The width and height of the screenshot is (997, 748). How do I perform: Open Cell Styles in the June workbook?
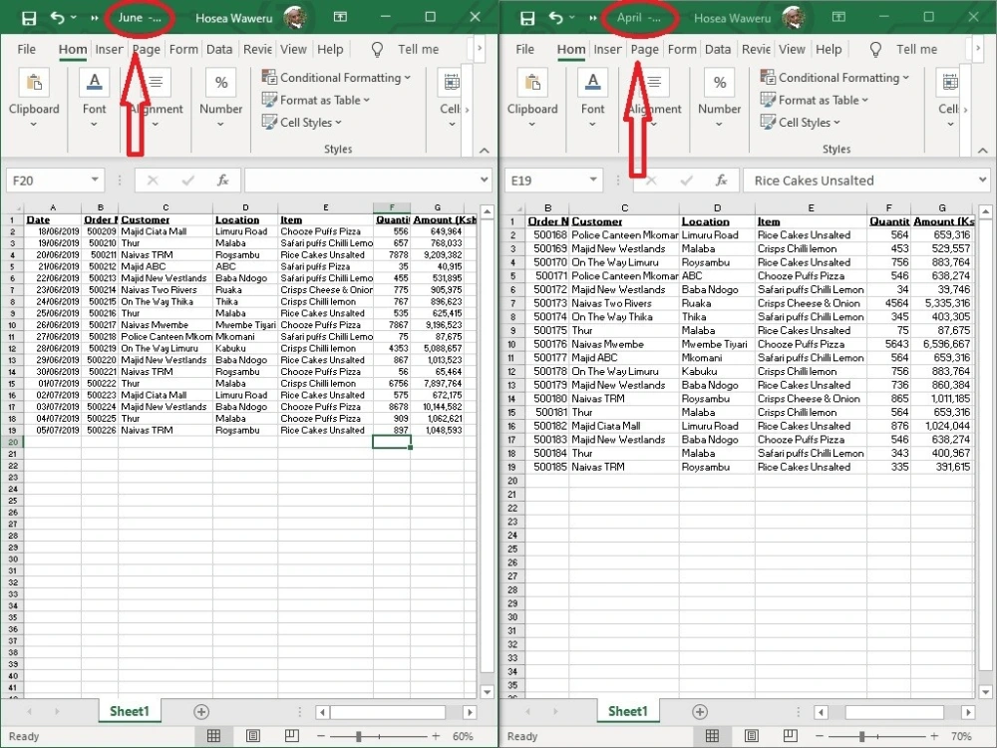pyautogui.click(x=301, y=122)
